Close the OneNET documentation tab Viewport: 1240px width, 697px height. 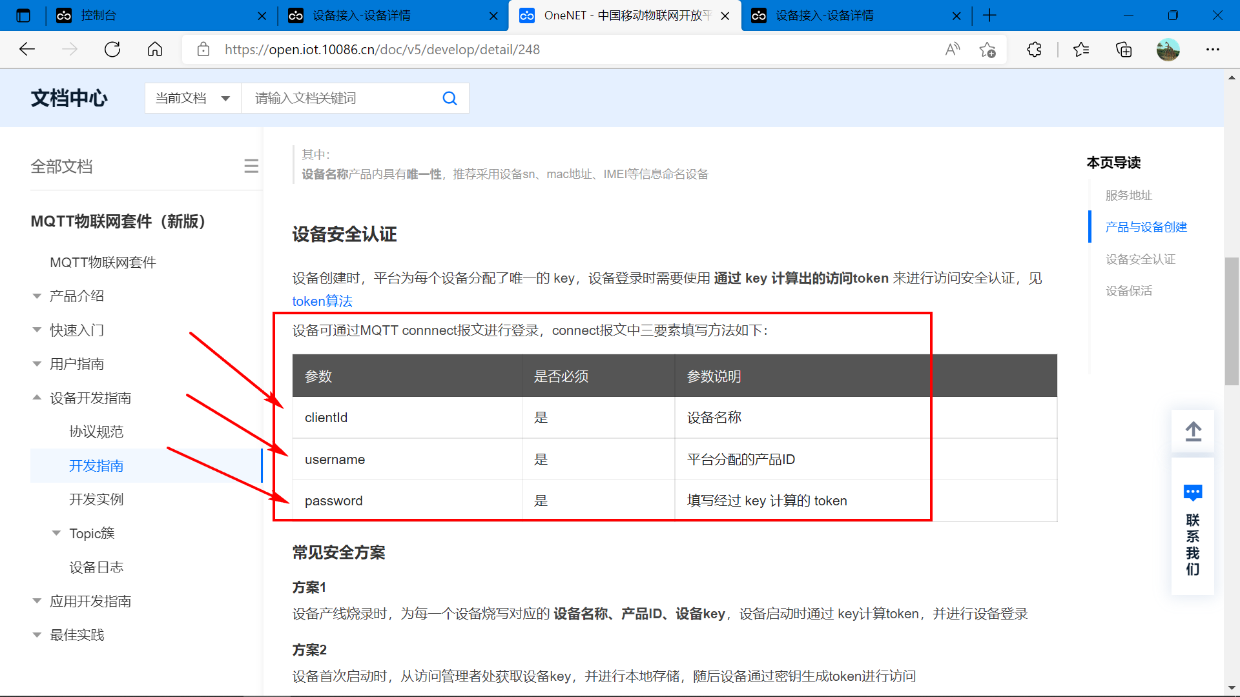[x=725, y=16]
